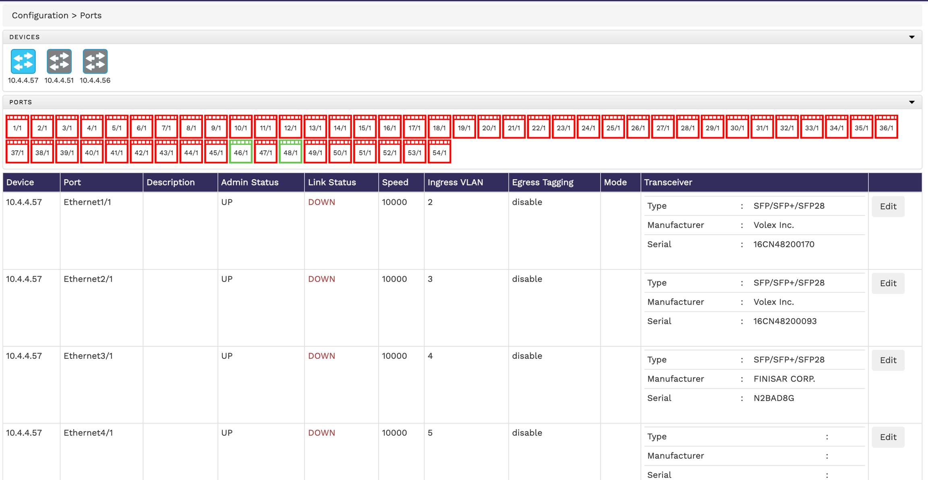Click the Configuration breadcrumb text
Viewport: 928px width, 480px height.
(x=40, y=15)
